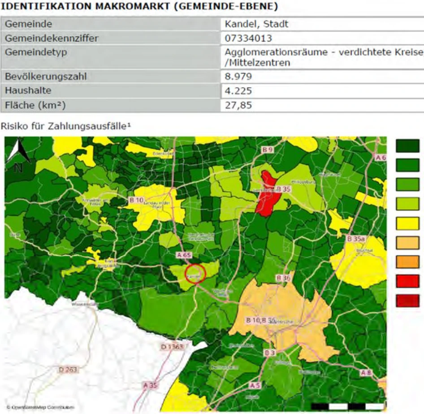Click the red Germersheim region on map
This screenshot has height=414, width=424.
tap(267, 194)
